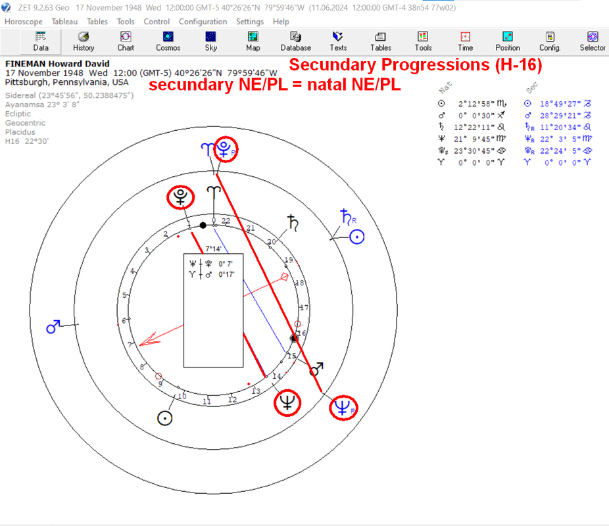Click the blue progressed Neptune glyph

tap(344, 408)
